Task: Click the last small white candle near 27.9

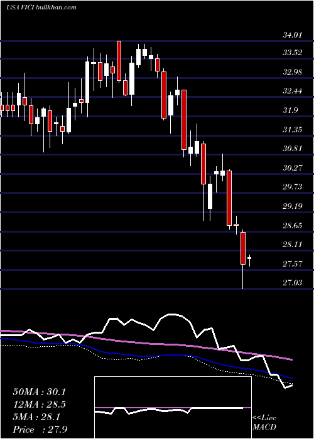Action: point(249,260)
